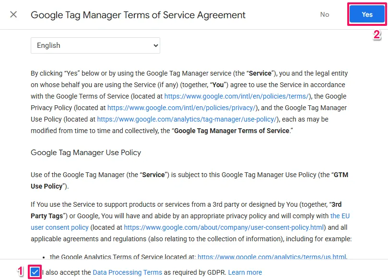
Task: Open the English language dropdown
Action: pos(95,45)
